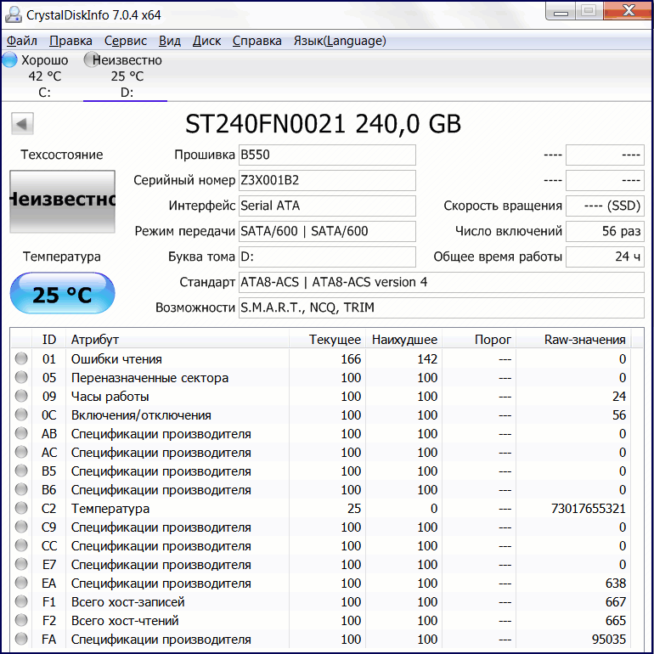Click status icon for attribute C9
This screenshot has height=654, width=654.
pos(21,527)
